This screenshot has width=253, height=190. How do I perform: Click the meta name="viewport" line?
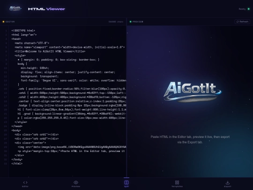(x=69, y=47)
